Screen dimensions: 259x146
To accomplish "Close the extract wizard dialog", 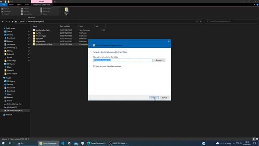I will 169,41.
